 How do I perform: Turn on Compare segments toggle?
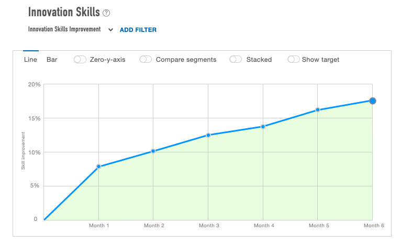[x=146, y=60]
